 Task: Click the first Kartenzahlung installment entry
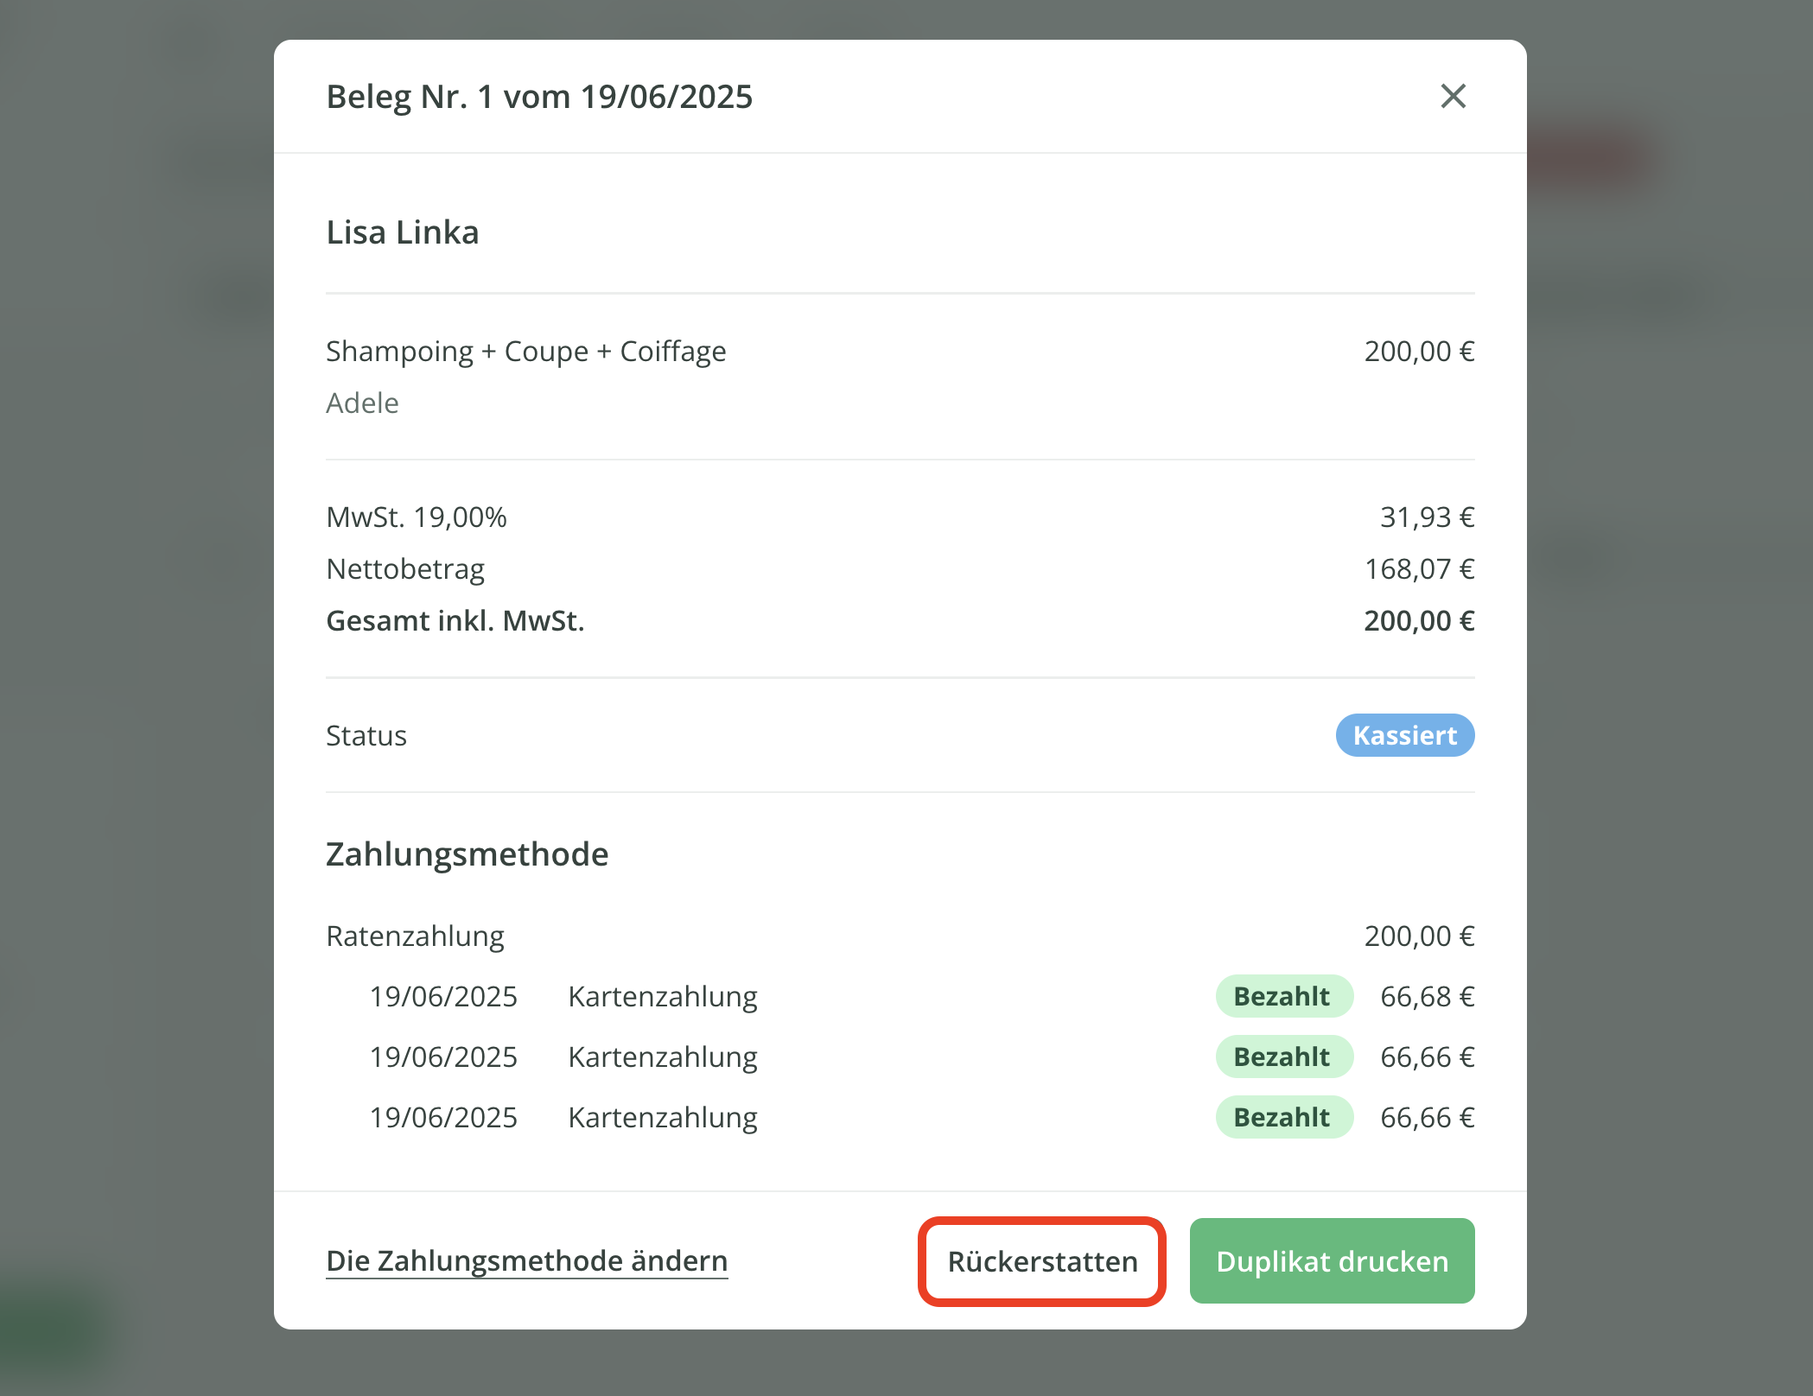pyautogui.click(x=662, y=996)
